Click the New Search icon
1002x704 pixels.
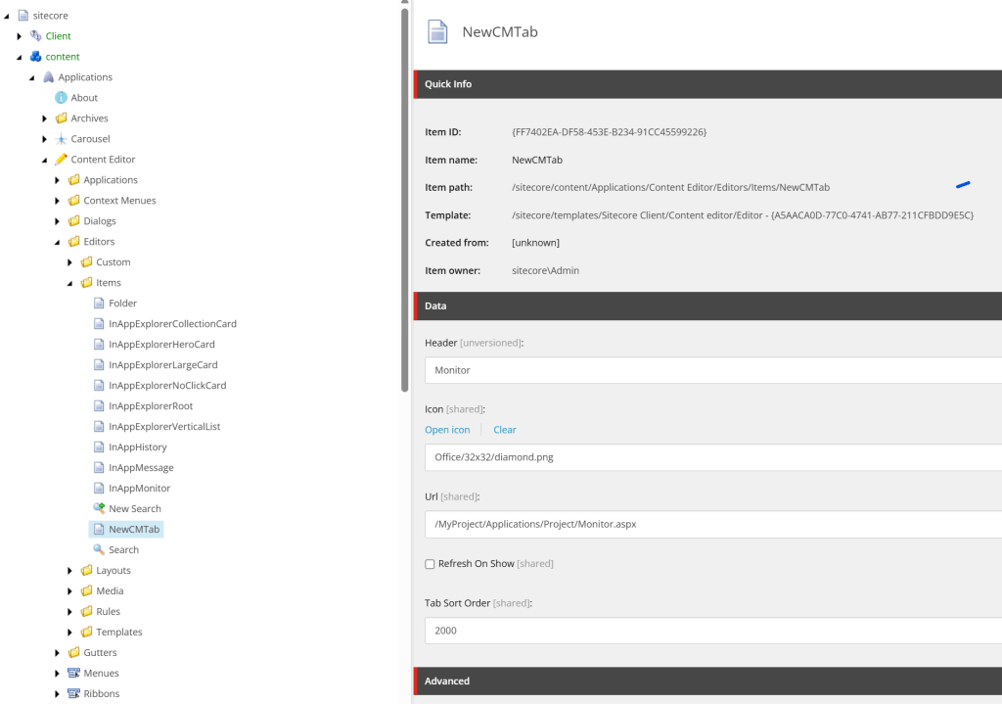pos(99,509)
